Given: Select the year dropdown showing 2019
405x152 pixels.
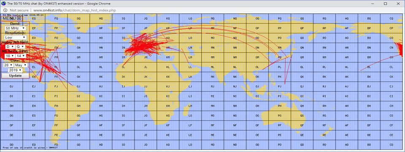Looking at the screenshot, I should pyautogui.click(x=15, y=71).
